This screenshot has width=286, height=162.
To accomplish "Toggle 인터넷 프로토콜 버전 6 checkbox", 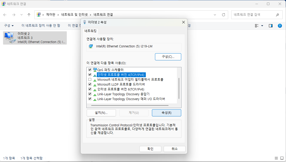I will coord(90,89).
